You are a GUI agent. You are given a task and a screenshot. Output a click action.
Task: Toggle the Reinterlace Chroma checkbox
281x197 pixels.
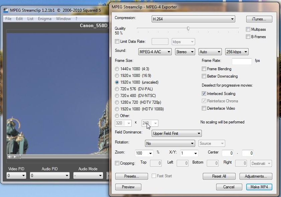pos(204,101)
